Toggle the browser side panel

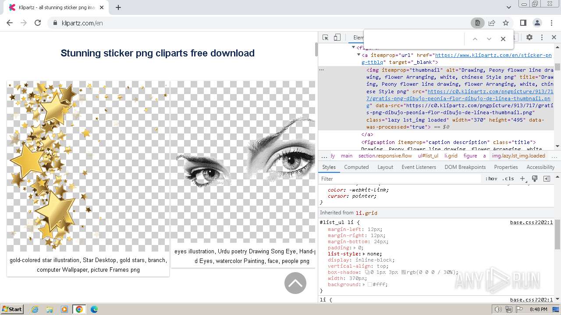coord(523,23)
